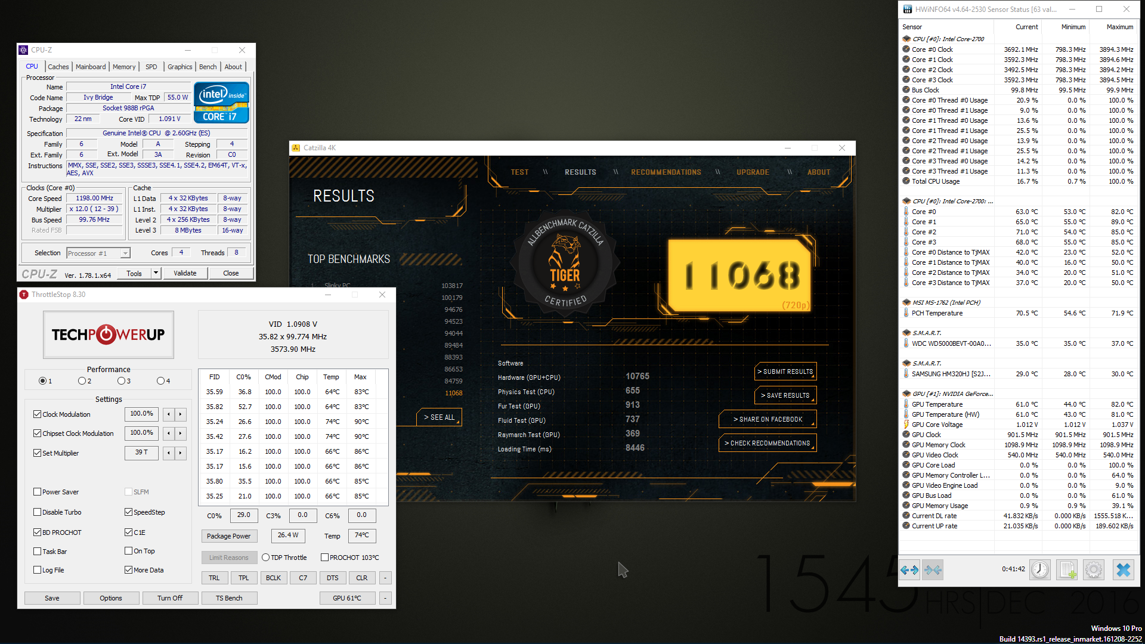Click the TechPowerUp logo in ThrottleStop
Screen dimensions: 1145x644
tap(108, 335)
